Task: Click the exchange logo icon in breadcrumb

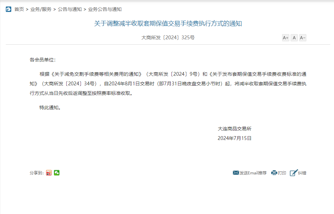Action: click(x=9, y=9)
